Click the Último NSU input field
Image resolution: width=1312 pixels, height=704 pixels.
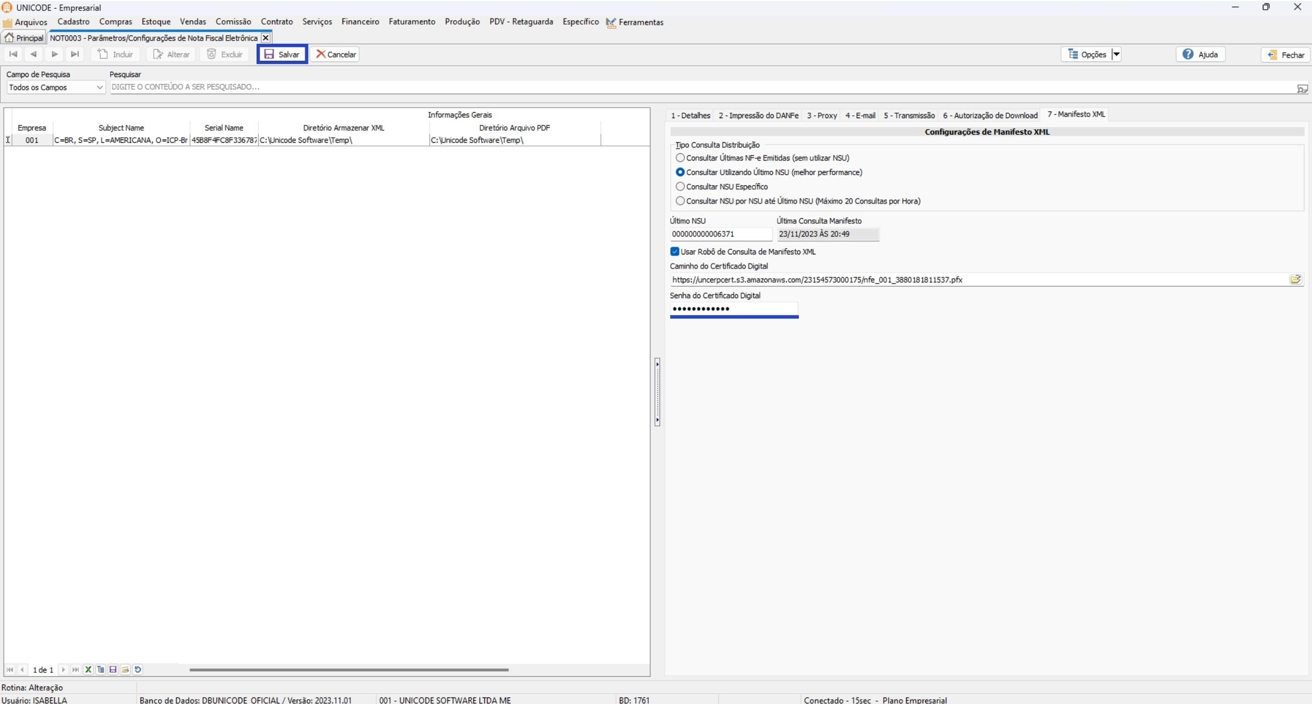tap(720, 234)
